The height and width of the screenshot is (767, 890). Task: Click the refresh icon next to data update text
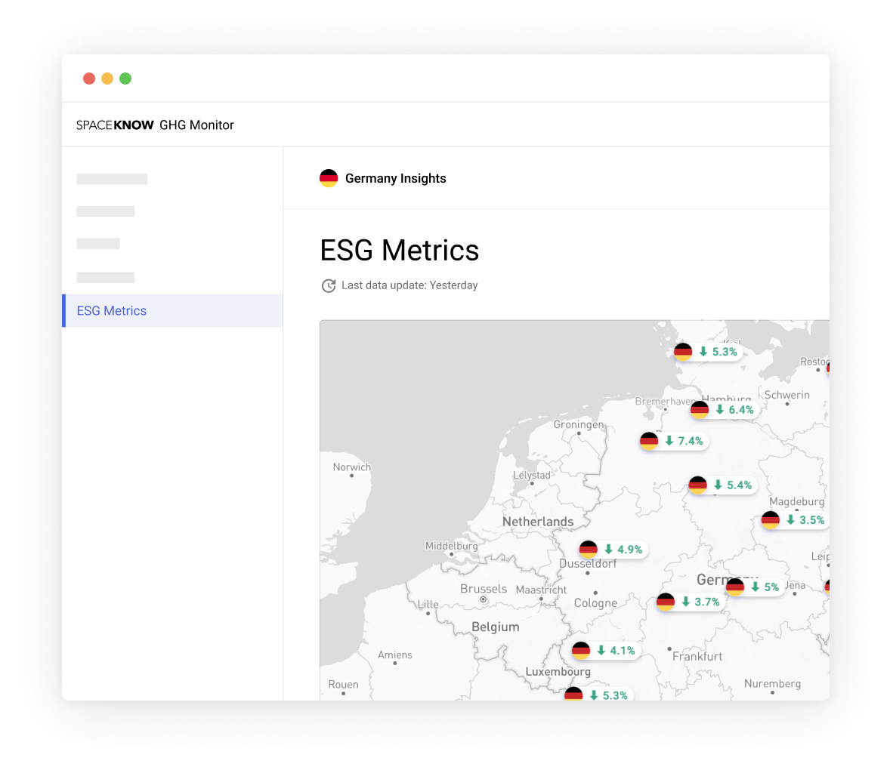point(328,285)
